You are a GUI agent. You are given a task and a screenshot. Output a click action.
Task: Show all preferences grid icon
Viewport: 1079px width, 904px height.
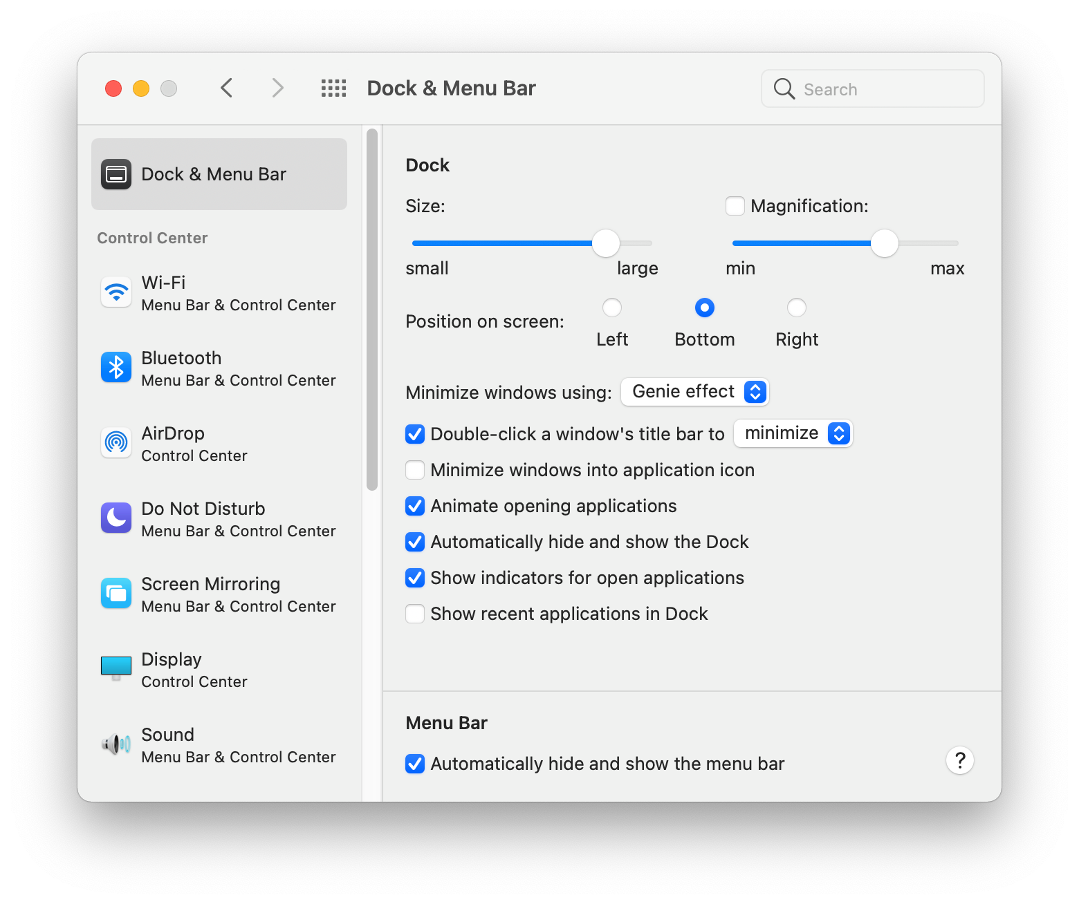pos(333,88)
